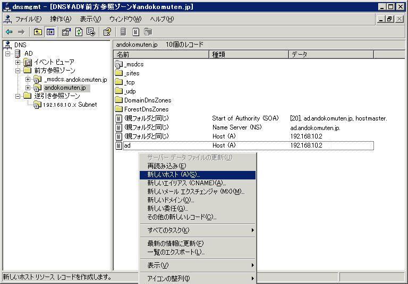Click the dnsmgmt icon in the title bar

tap(7, 7)
